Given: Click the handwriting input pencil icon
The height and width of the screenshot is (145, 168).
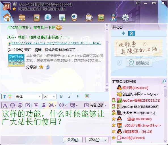Looking at the screenshot, I should pos(28,105).
